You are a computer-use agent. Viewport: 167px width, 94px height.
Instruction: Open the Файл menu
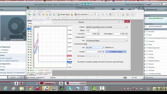tap(29, 11)
